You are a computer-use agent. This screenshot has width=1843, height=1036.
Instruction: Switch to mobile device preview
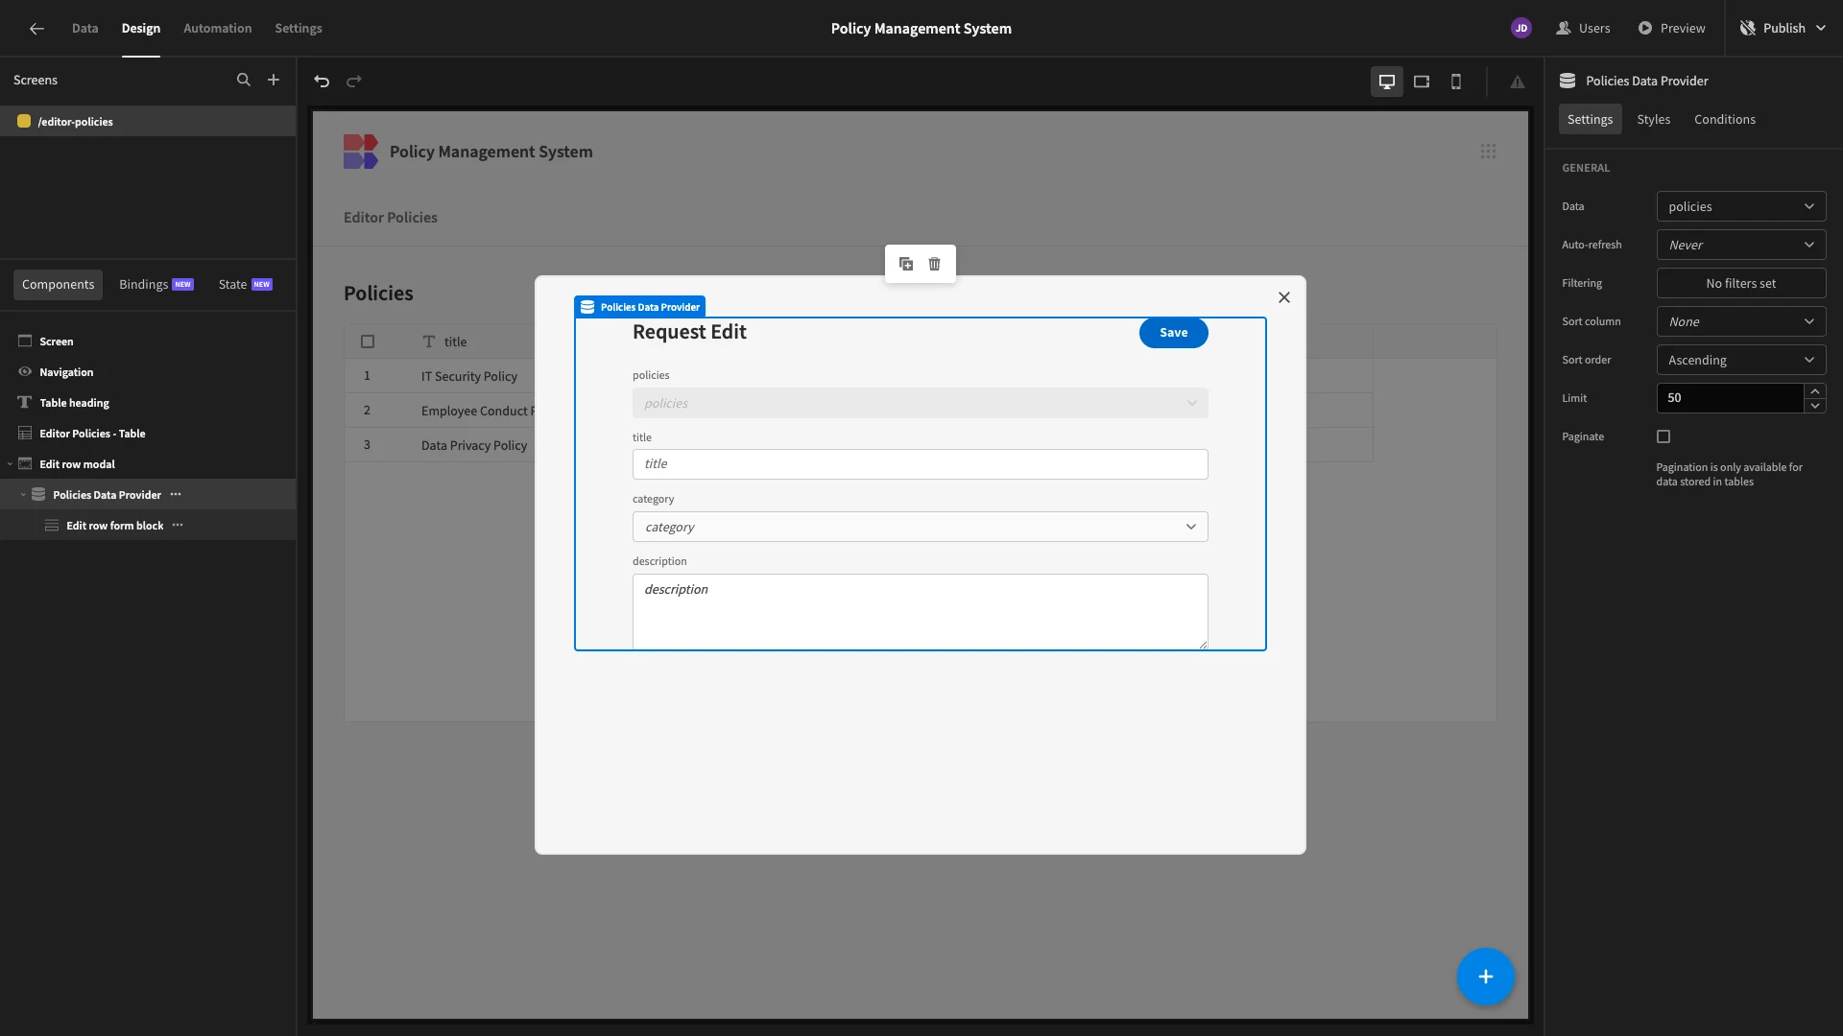(1456, 82)
